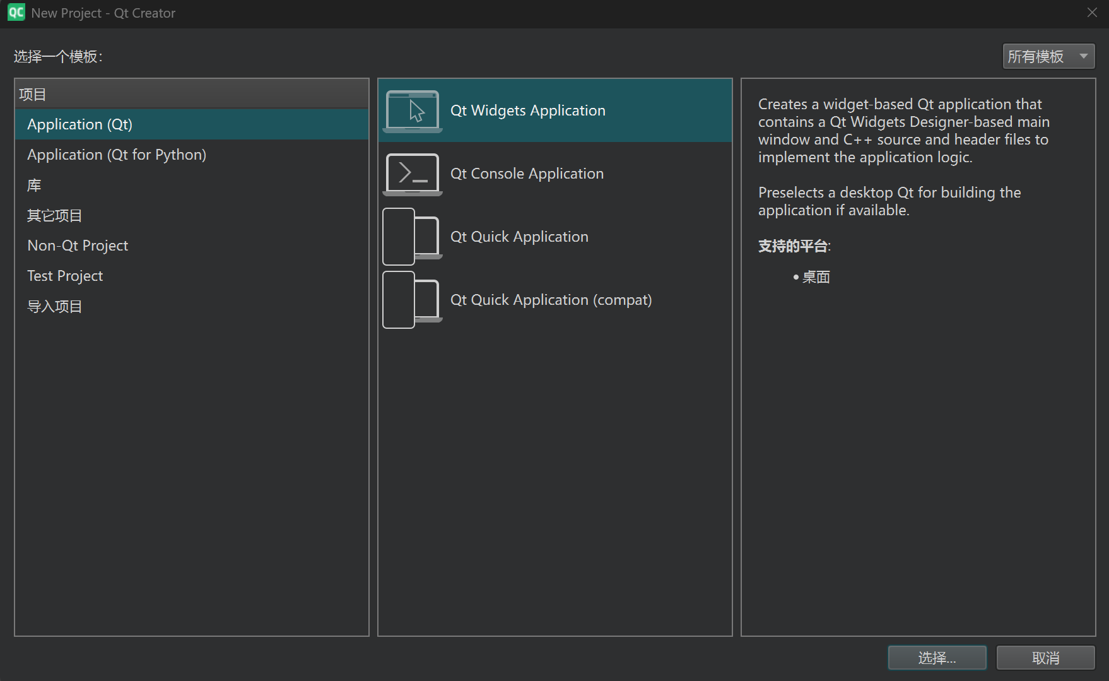
Task: Click the Qt Console Application terminal icon
Action: pyautogui.click(x=413, y=174)
